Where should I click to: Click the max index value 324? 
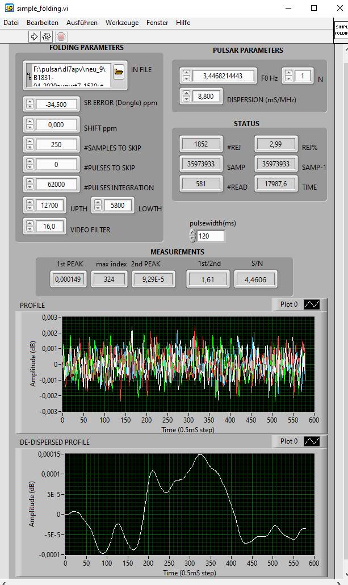[109, 279]
